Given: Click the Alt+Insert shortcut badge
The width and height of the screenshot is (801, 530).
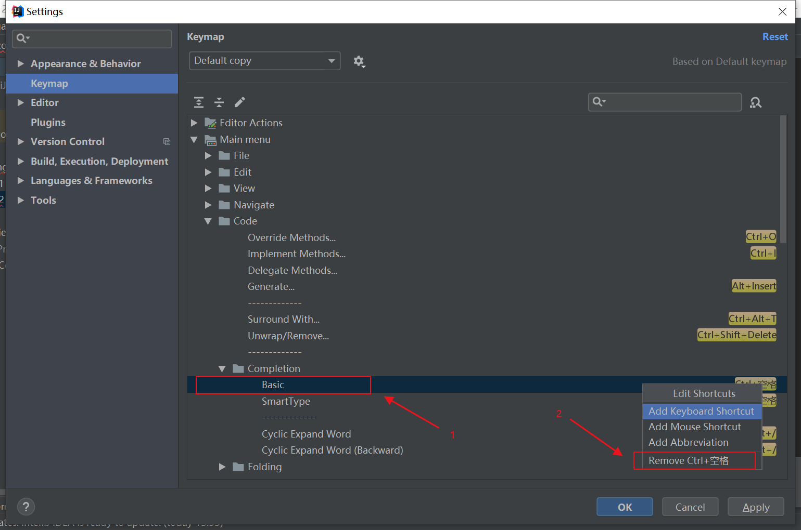Looking at the screenshot, I should click(754, 286).
